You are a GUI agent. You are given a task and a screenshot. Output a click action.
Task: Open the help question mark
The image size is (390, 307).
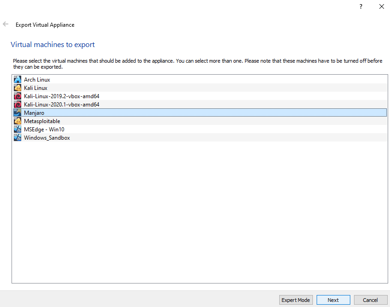tap(361, 6)
